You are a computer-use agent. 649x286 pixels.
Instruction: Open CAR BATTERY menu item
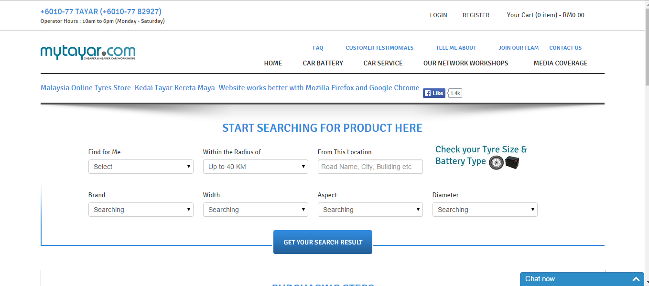tap(323, 63)
